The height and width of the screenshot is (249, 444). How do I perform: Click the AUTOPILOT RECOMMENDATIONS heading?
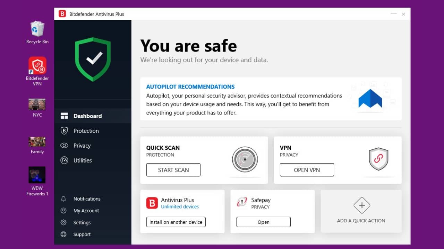click(x=190, y=87)
